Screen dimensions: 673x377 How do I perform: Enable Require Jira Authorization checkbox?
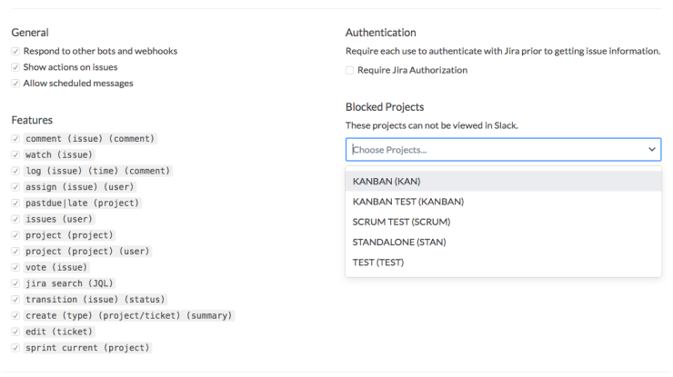(350, 70)
